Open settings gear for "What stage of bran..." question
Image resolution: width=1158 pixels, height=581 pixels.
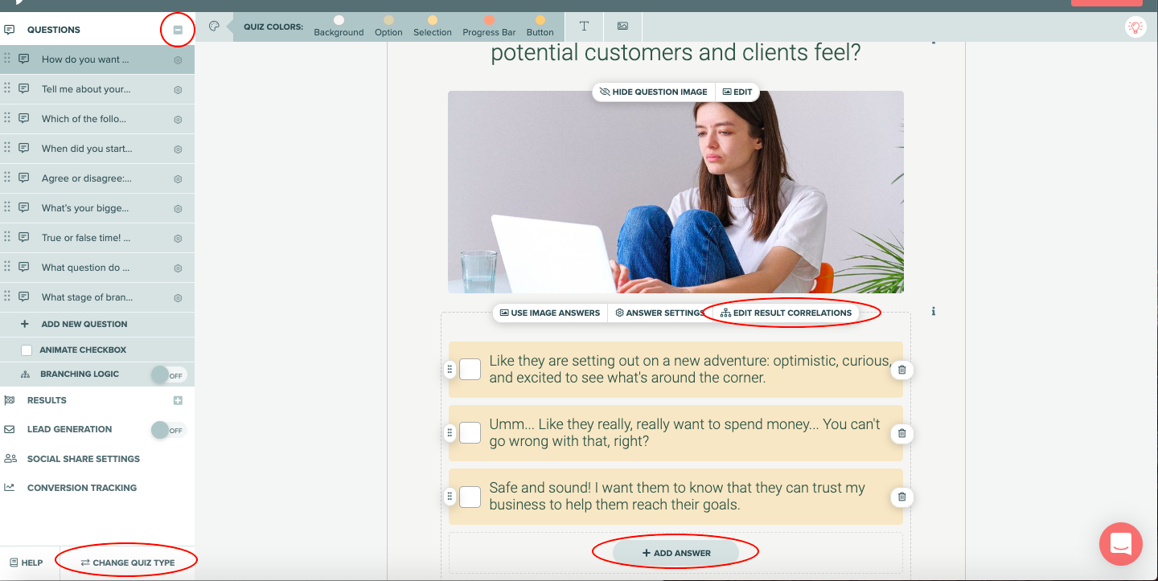click(x=178, y=298)
